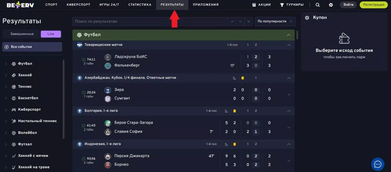Image resolution: width=391 pixels, height=172 pixels.
Task: Click the Войти login button
Action: pyautogui.click(x=348, y=5)
